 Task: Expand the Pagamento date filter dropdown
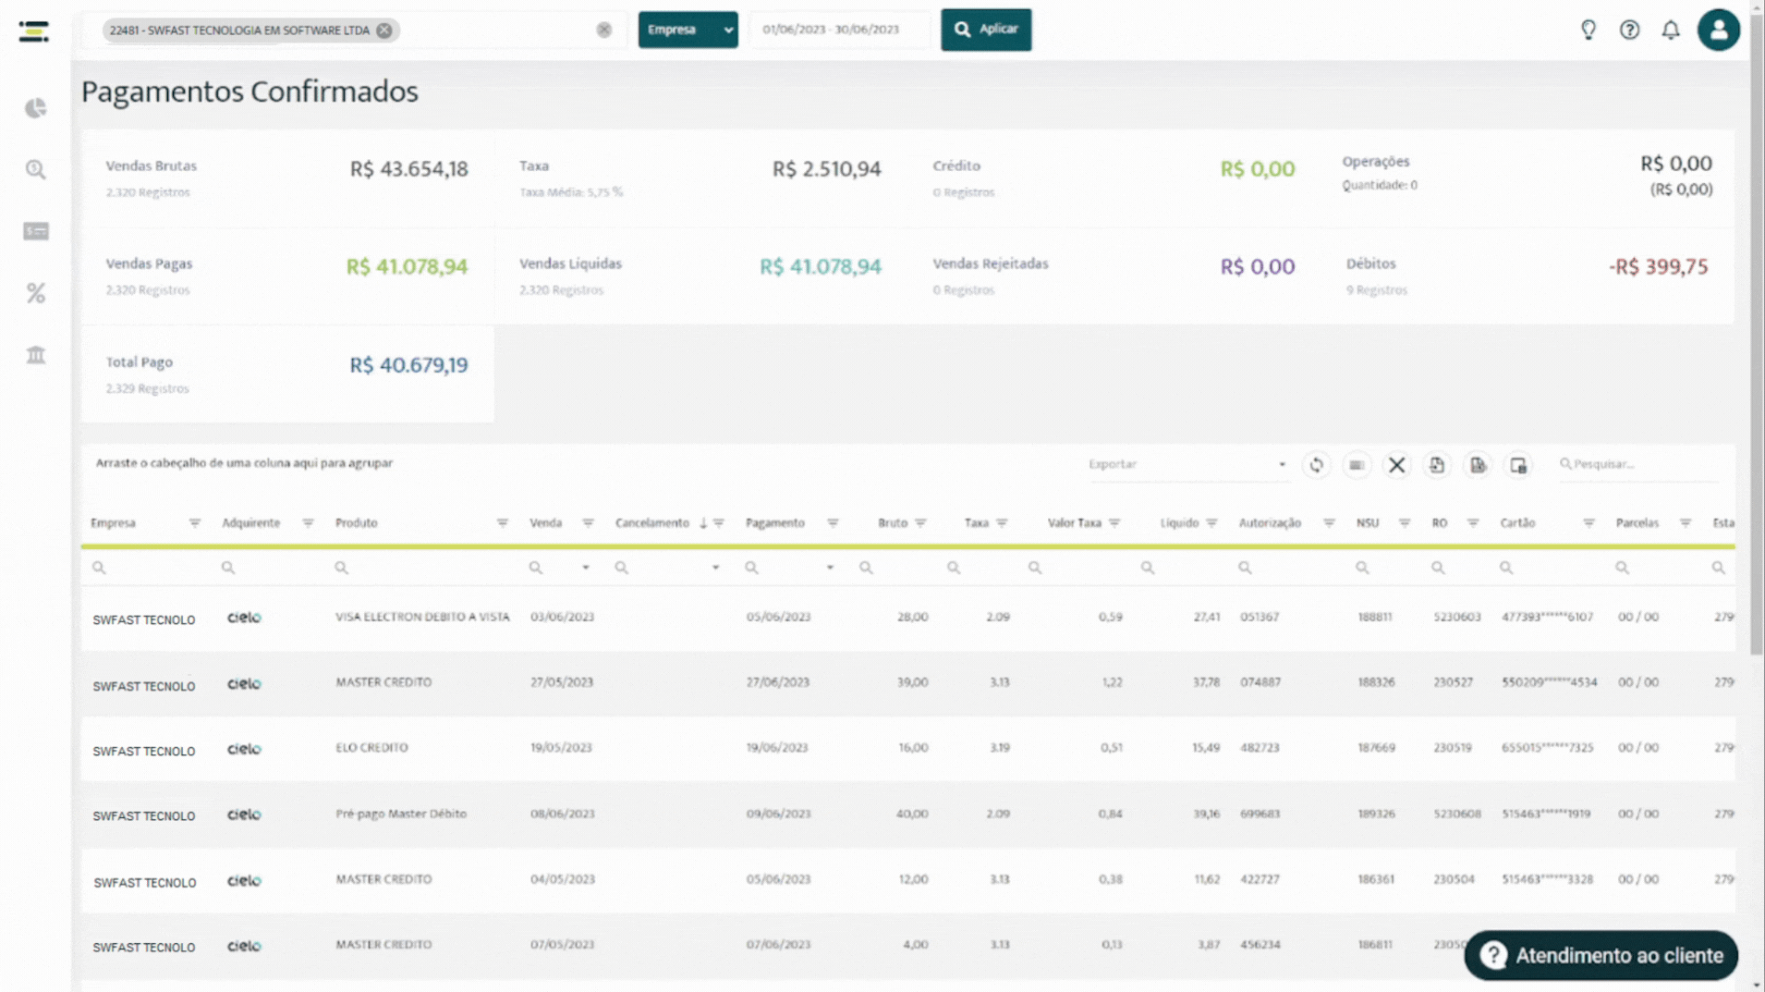[830, 568]
